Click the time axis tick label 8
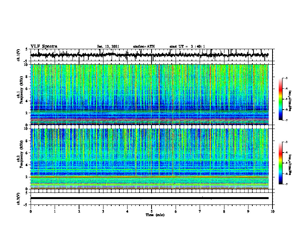Screen dimensions: 307x237 [224, 211]
